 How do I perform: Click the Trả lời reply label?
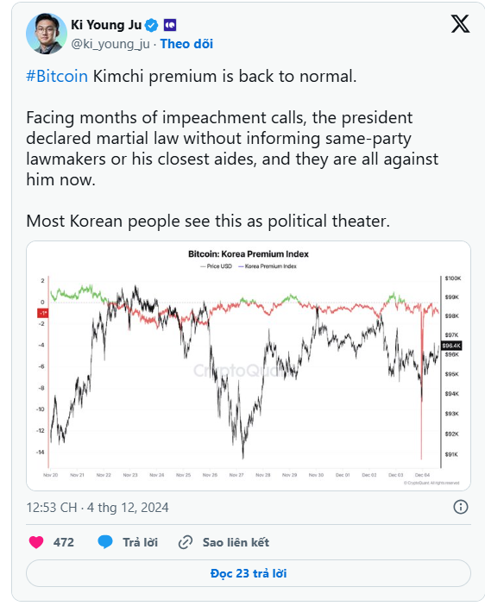(141, 542)
